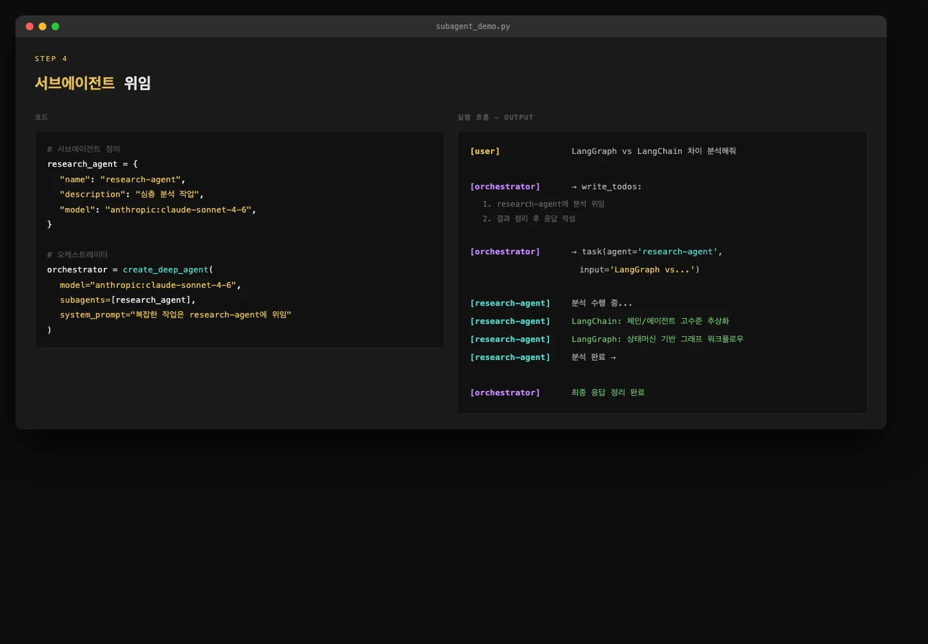Select the 코드 panel label

pos(41,117)
